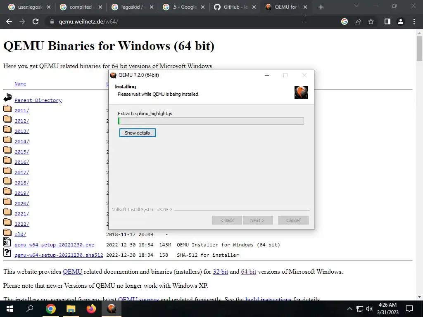Image resolution: width=423 pixels, height=317 pixels.
Task: Click the Cancel button in installer
Action: pyautogui.click(x=293, y=220)
